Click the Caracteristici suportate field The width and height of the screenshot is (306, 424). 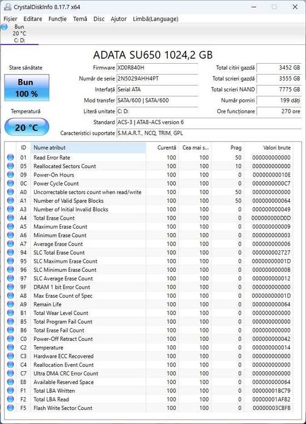pyautogui.click(x=209, y=133)
